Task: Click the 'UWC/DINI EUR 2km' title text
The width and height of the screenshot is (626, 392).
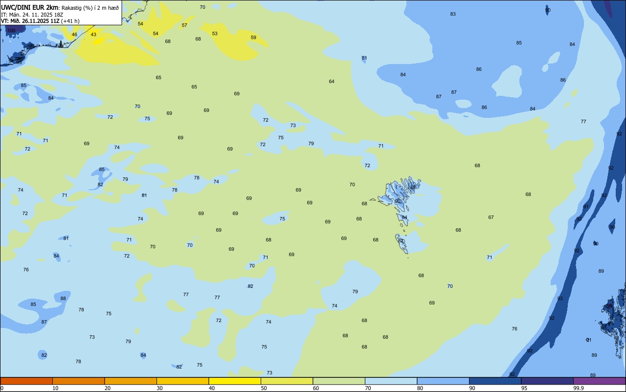Action: point(30,7)
